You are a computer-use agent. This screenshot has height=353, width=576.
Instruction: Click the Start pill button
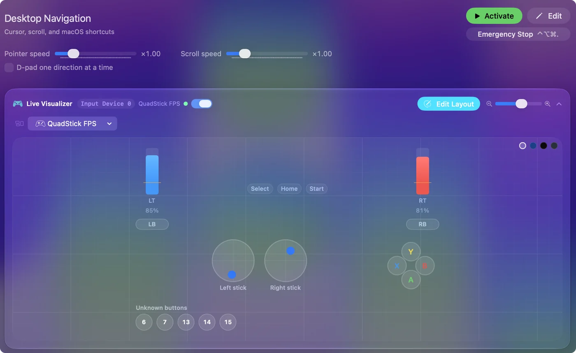[x=316, y=189]
